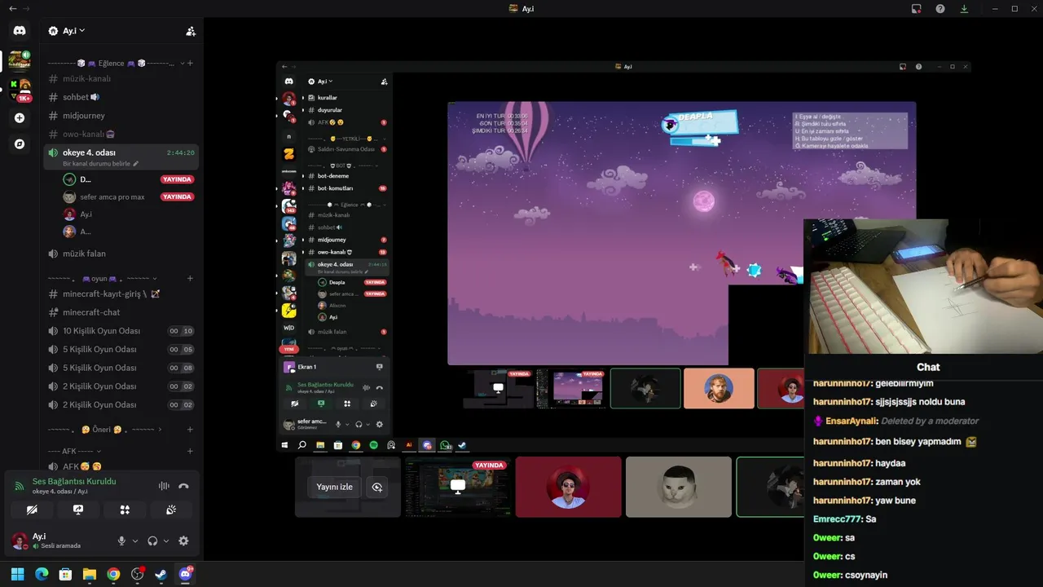Toggle the green screen-share button in streamed Discord
Viewport: 1043px width, 587px height.
click(x=321, y=404)
